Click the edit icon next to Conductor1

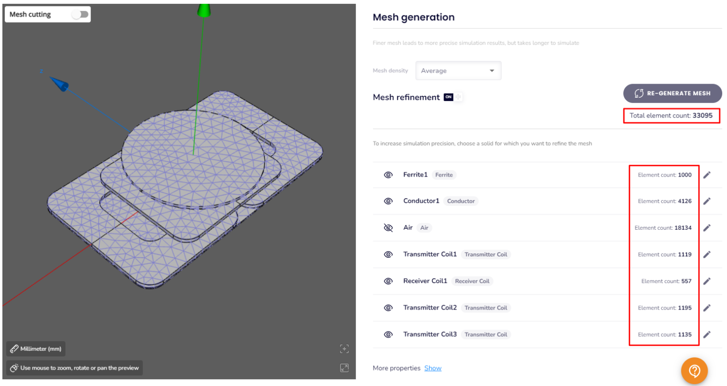coord(707,201)
